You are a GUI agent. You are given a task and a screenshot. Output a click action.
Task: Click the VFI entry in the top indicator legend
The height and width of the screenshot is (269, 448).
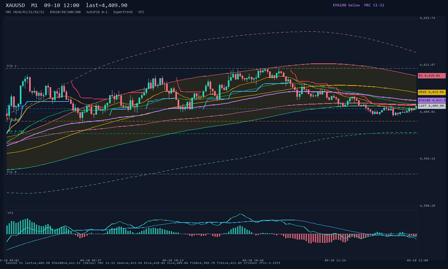tap(141, 12)
